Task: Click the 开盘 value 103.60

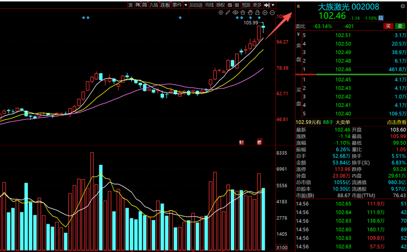Action: pos(398,130)
